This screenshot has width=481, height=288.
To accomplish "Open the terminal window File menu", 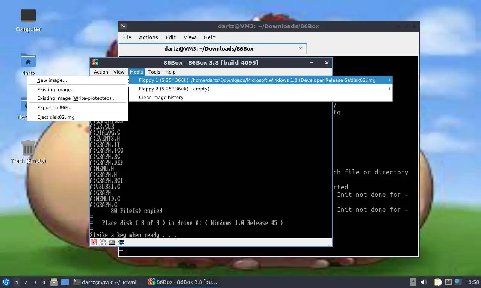I will coord(127,37).
